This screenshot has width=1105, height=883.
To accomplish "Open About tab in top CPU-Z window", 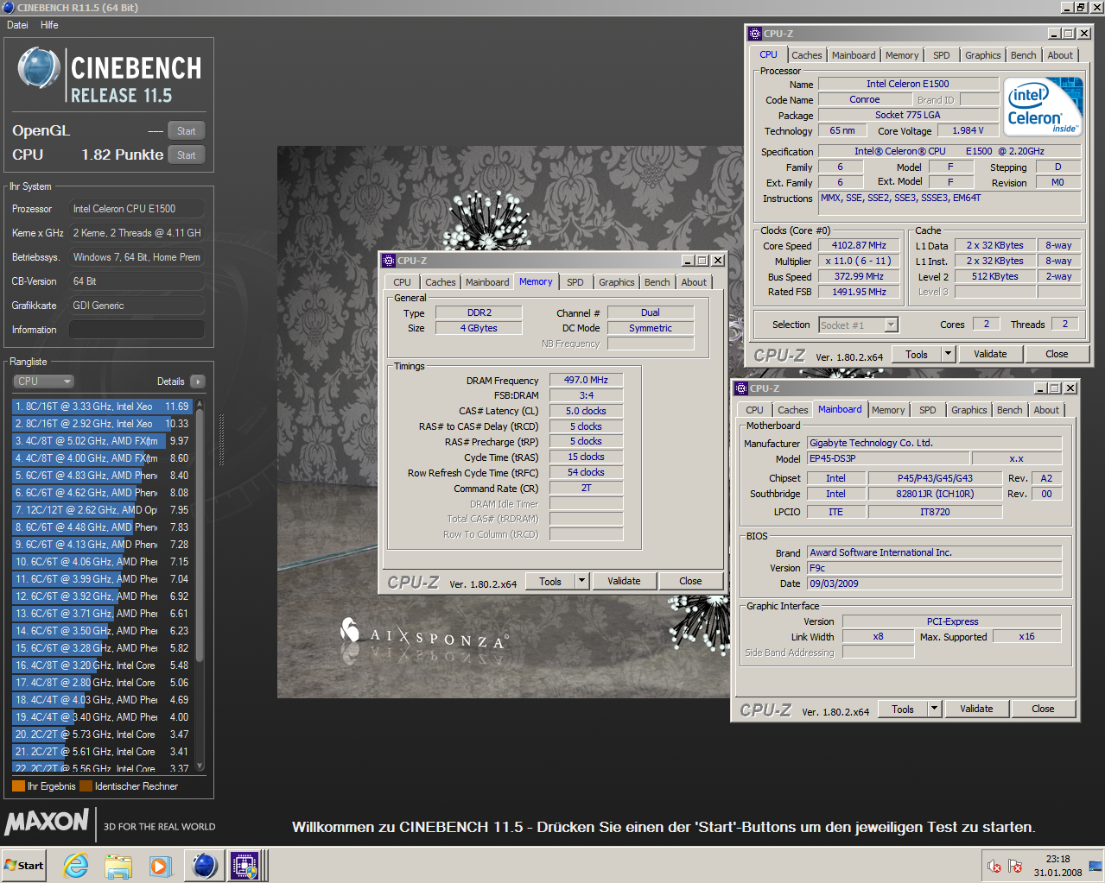I will 1060,55.
